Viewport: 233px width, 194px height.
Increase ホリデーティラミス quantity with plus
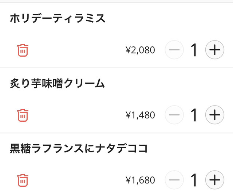click(215, 50)
